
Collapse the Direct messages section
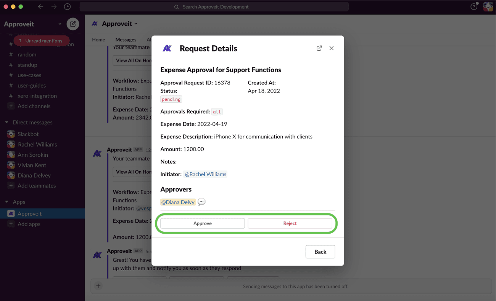(6, 123)
